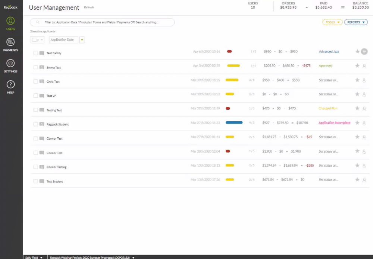The width and height of the screenshot is (373, 259).
Task: Click the message icon beside Test Family
Action: tap(42, 53)
